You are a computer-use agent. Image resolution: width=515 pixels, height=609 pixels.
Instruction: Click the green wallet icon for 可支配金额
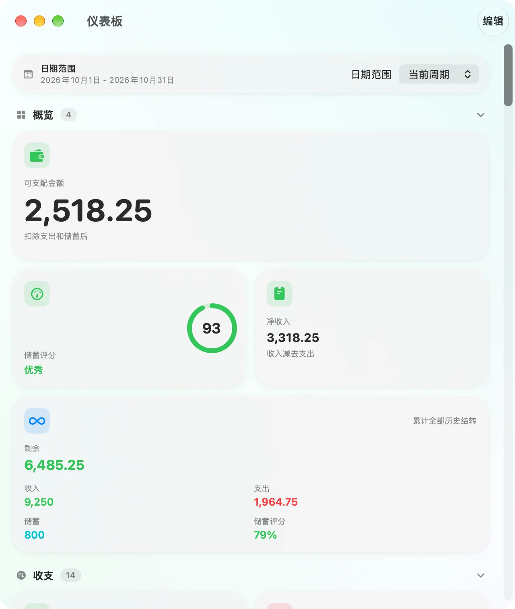tap(37, 155)
